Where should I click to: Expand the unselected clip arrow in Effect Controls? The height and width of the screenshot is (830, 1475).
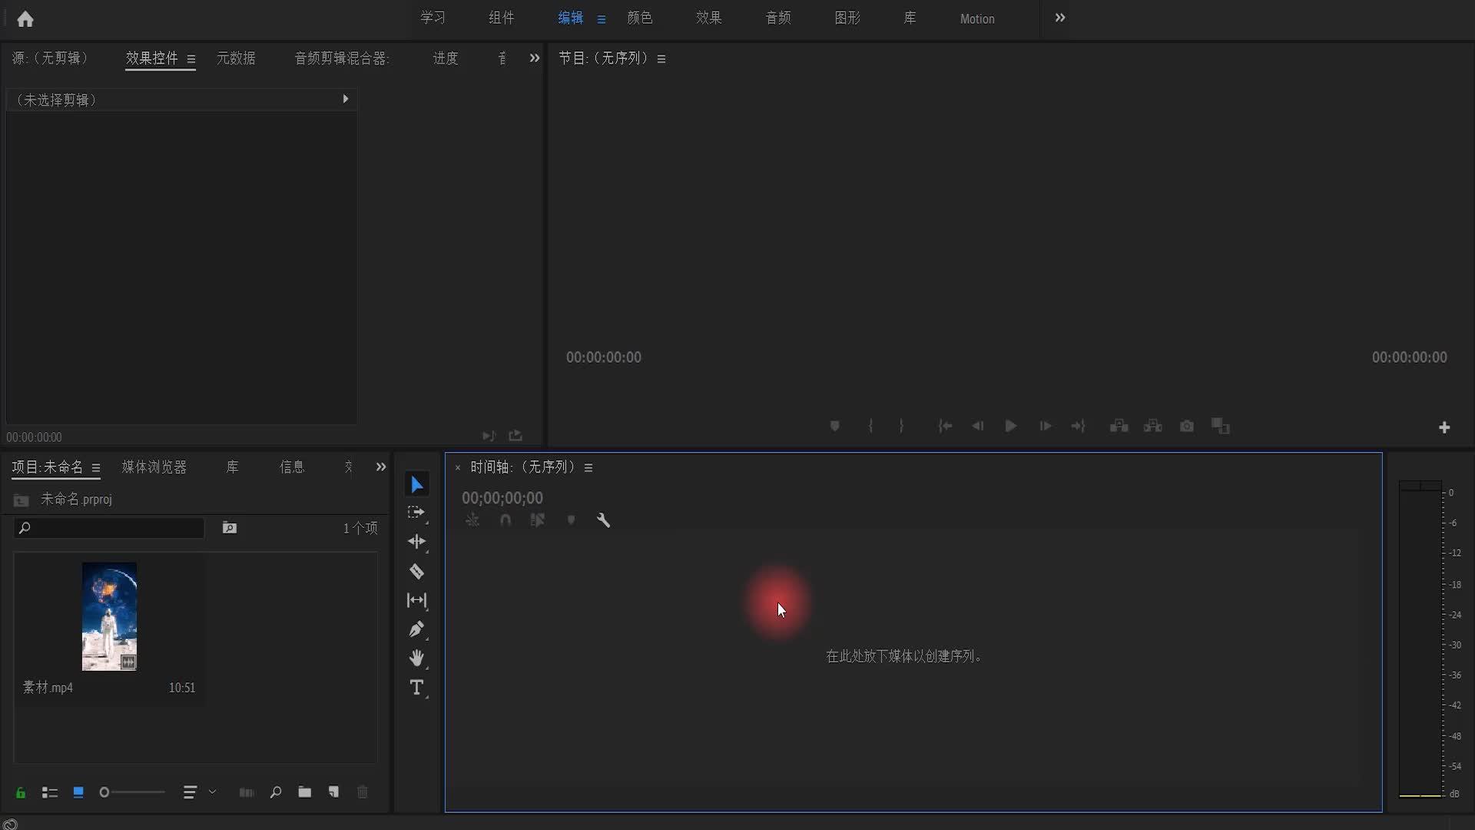(x=345, y=99)
